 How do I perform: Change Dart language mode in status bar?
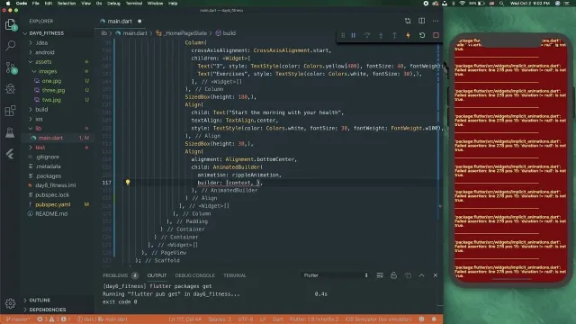click(x=278, y=319)
